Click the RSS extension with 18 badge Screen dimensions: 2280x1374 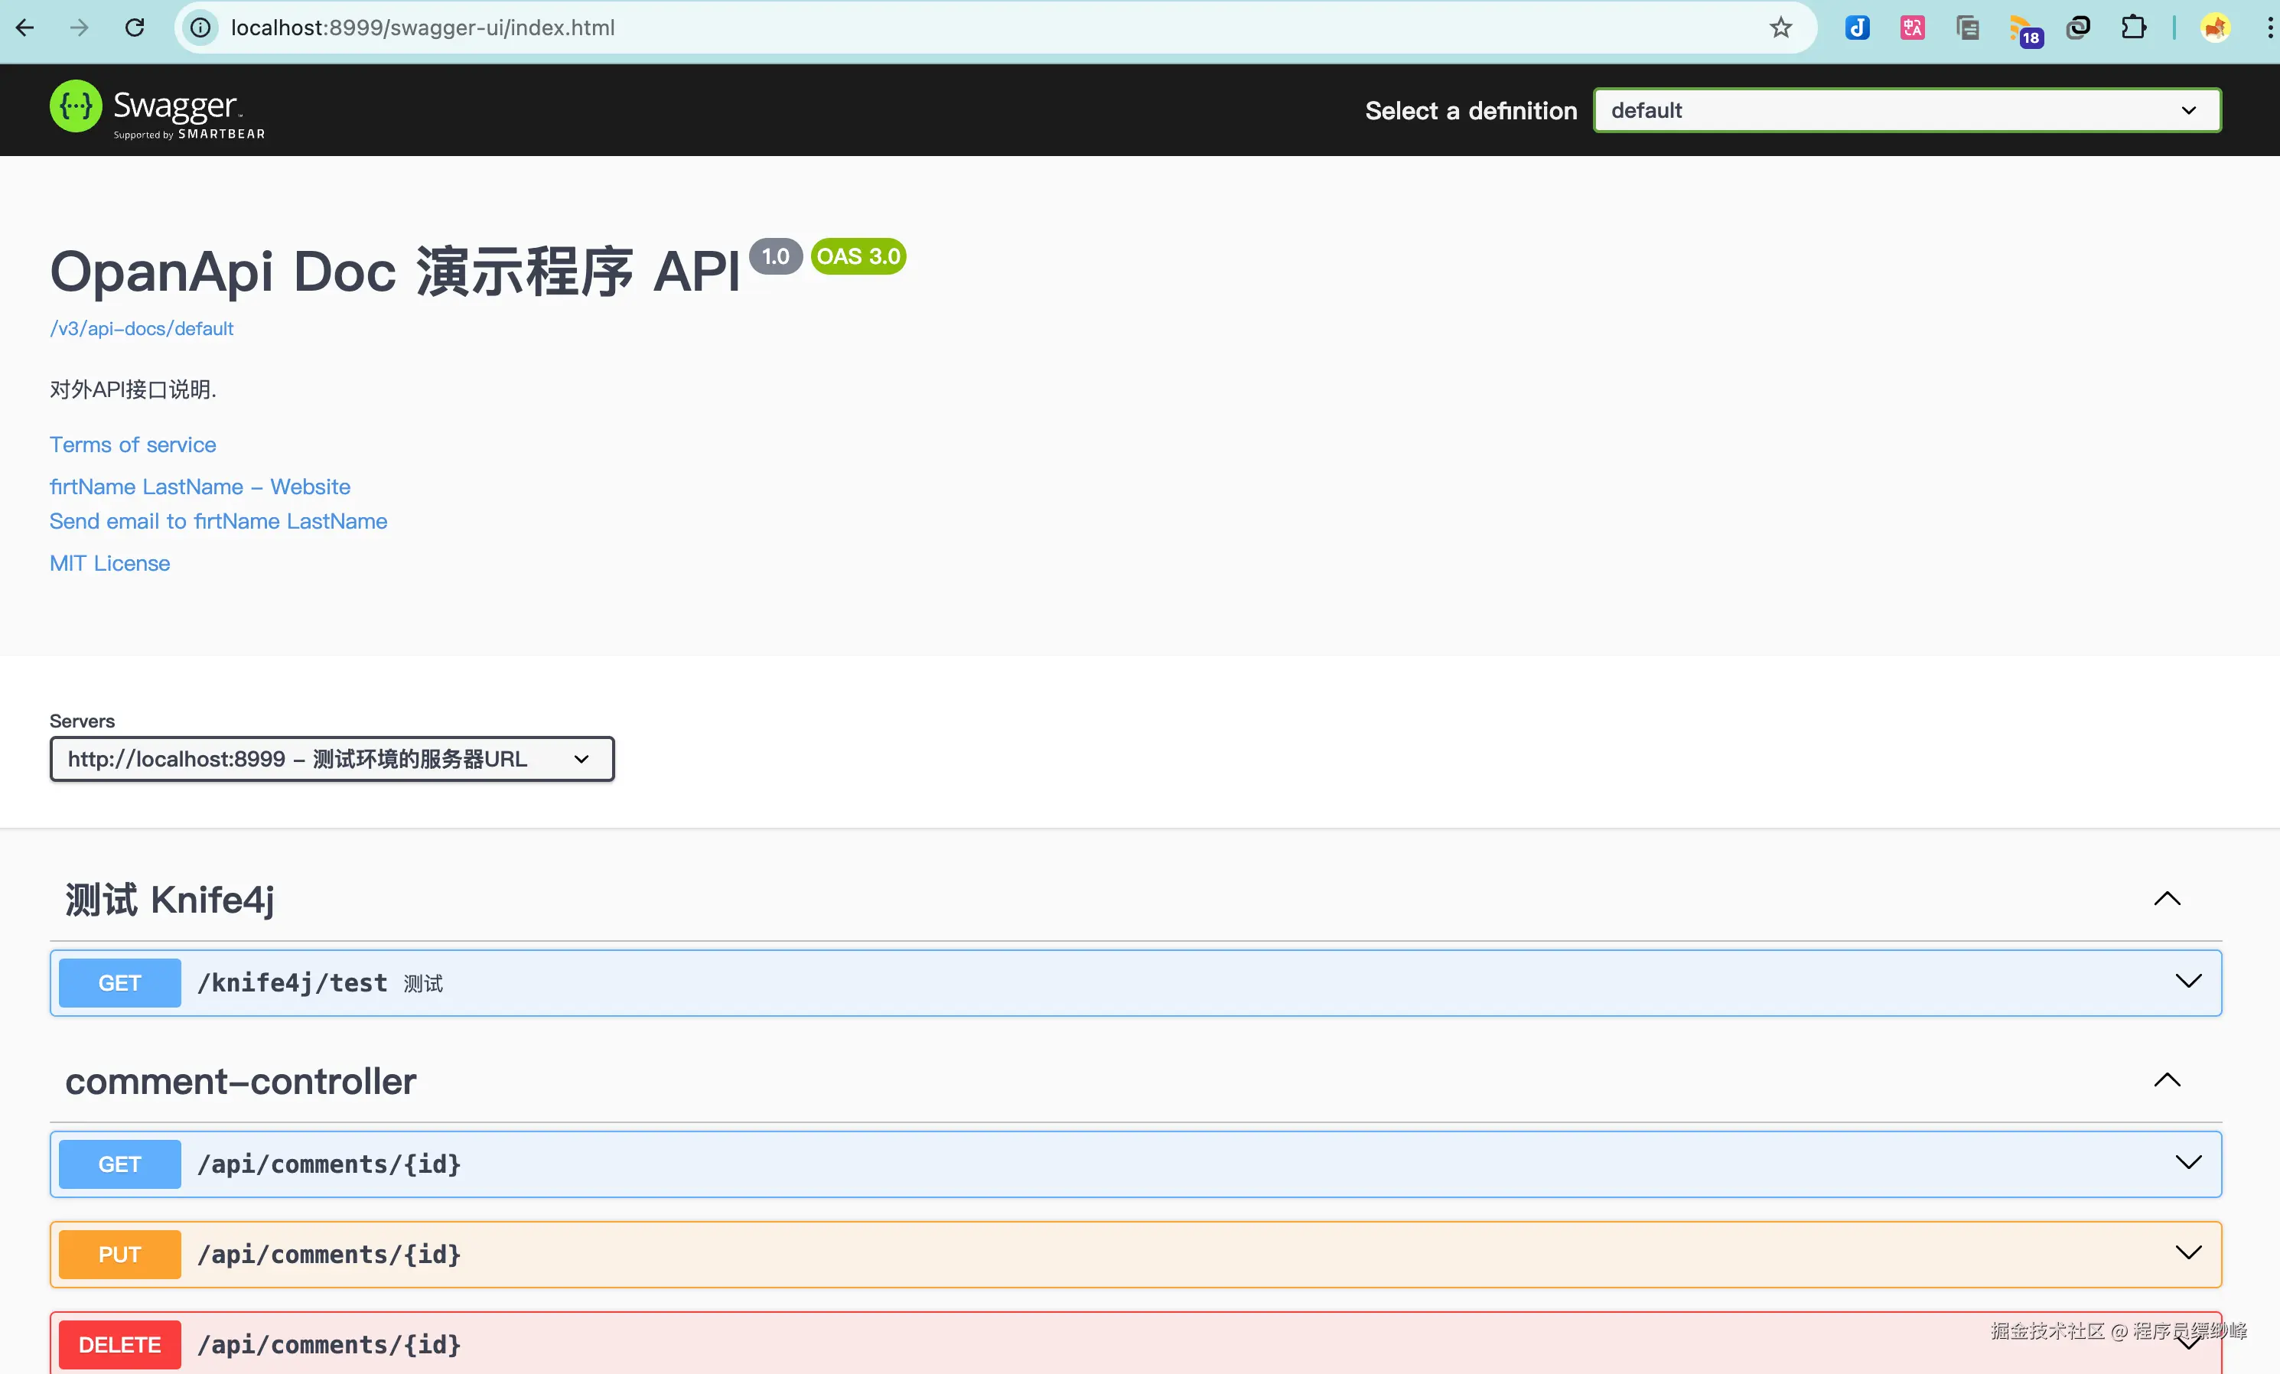pos(2024,30)
